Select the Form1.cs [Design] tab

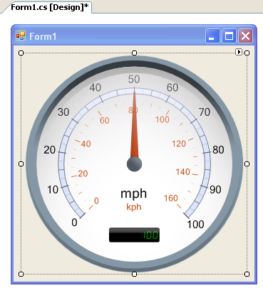(49, 7)
